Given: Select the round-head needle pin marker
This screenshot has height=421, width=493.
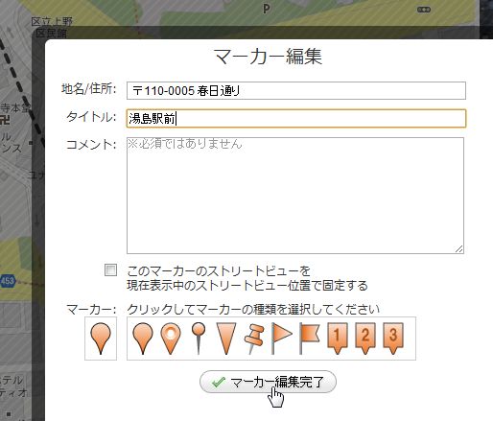Looking at the screenshot, I should (x=199, y=339).
